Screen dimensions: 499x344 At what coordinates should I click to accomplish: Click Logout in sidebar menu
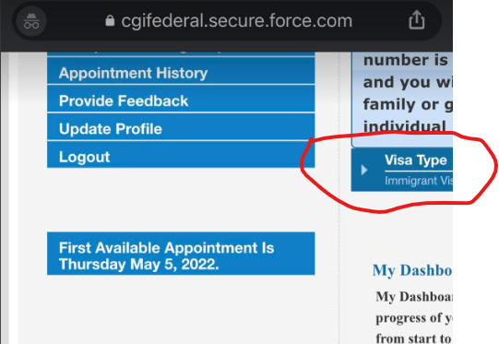click(x=181, y=155)
